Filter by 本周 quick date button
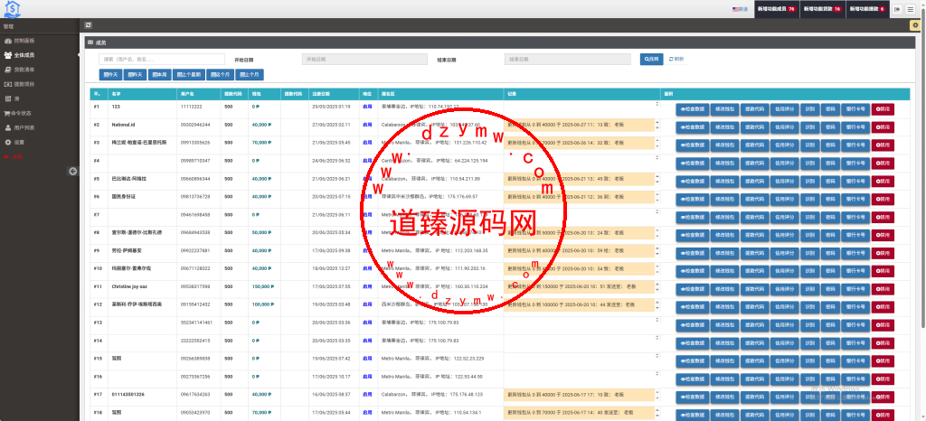Screen dimensions: 926x421 coord(159,75)
